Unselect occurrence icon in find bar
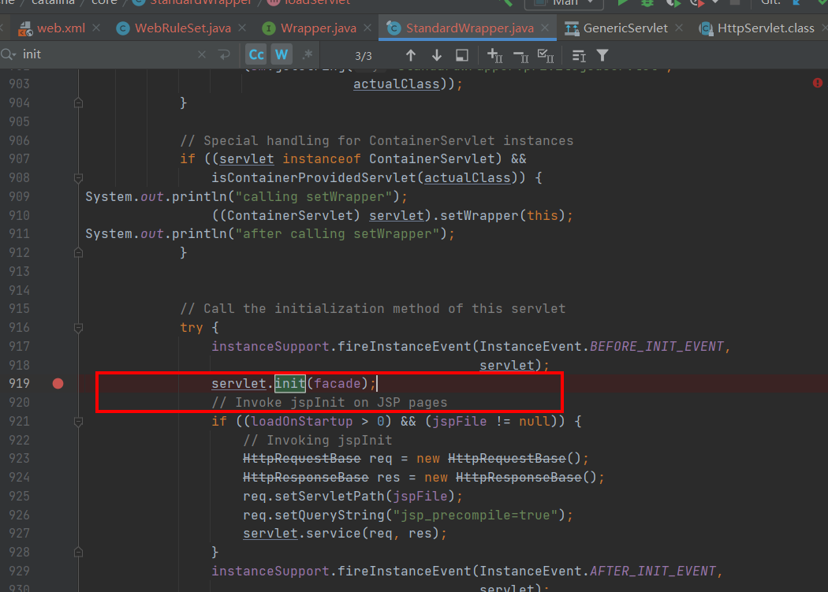828x592 pixels. click(x=520, y=55)
